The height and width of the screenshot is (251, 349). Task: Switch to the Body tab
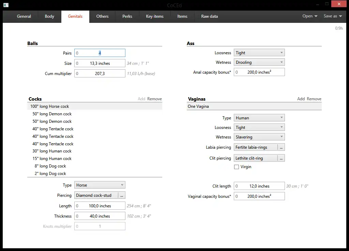coord(49,16)
